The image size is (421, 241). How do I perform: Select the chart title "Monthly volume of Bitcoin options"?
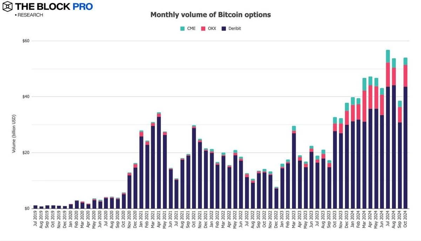(210, 15)
